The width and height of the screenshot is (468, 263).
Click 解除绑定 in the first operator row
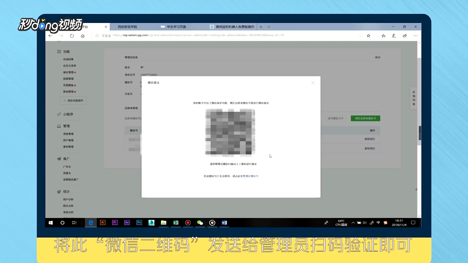370,139
